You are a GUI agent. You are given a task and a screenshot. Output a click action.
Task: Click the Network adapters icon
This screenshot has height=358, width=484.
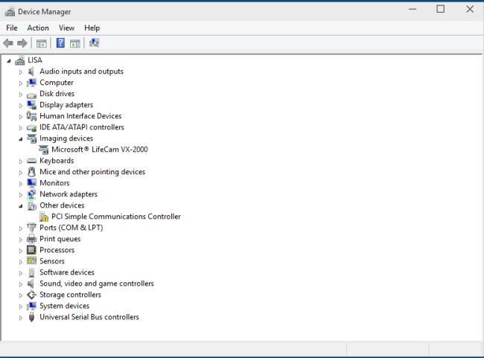pos(31,194)
